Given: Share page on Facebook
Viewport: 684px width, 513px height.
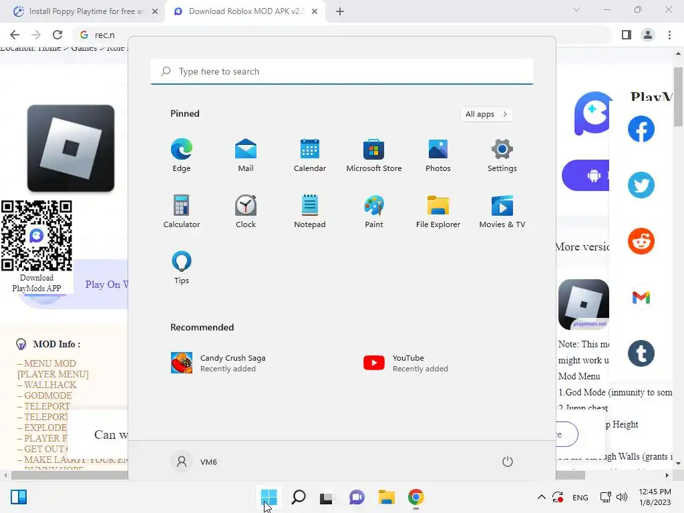Looking at the screenshot, I should click(641, 129).
